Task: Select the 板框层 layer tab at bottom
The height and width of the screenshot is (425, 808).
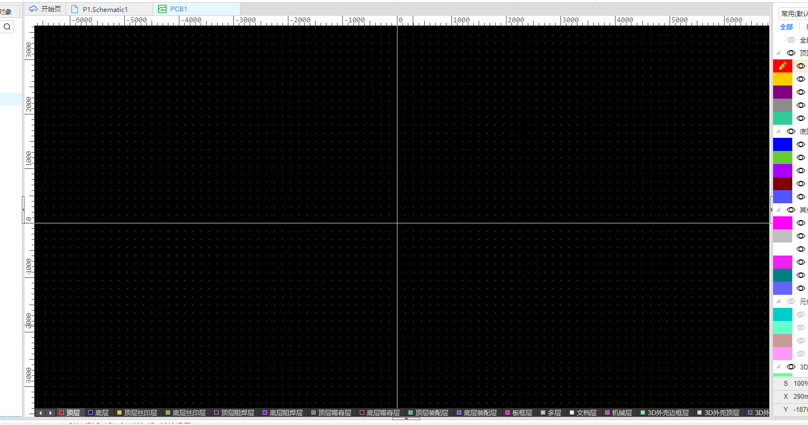Action: pyautogui.click(x=518, y=413)
